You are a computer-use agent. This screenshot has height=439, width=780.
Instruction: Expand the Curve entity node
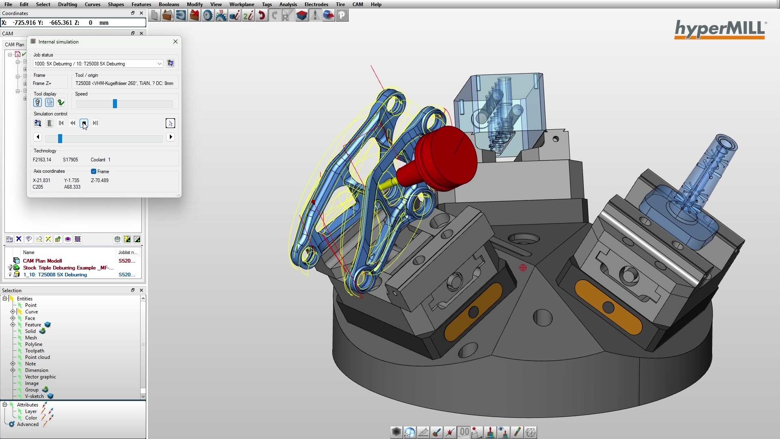click(13, 312)
